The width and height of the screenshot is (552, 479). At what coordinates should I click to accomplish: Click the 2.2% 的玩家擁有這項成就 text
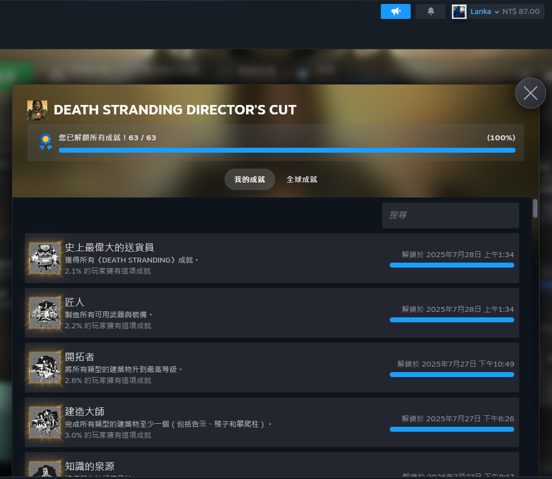pos(108,326)
